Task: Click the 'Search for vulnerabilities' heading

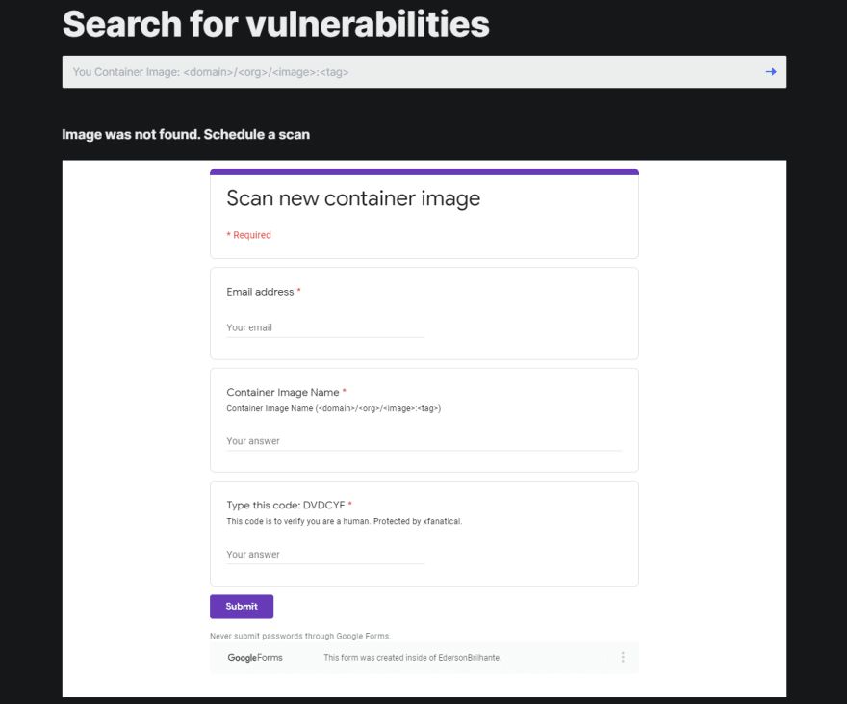Action: click(x=276, y=24)
